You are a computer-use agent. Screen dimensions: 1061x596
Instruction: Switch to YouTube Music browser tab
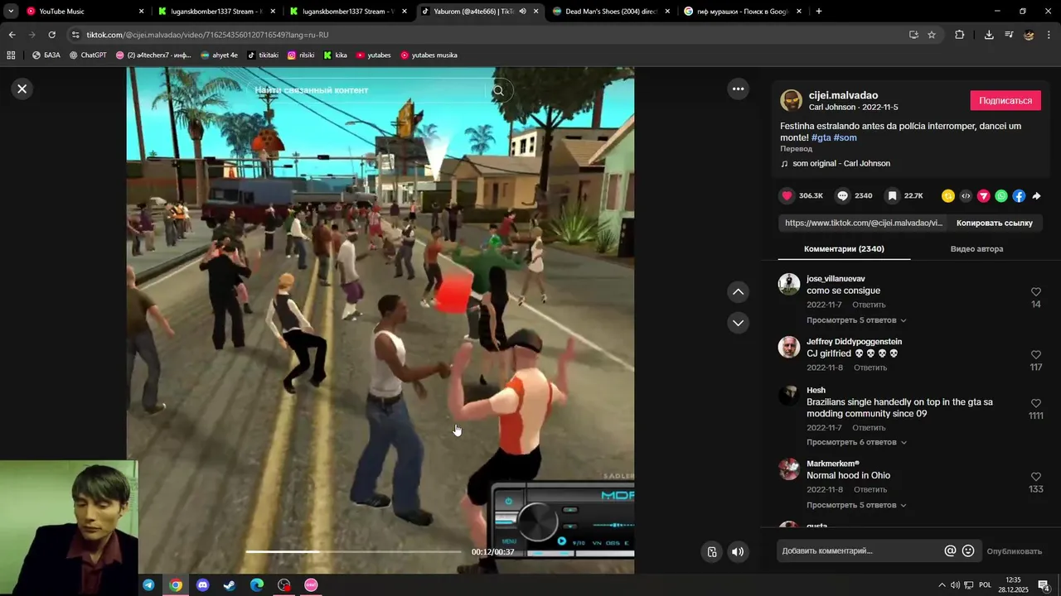[85, 12]
